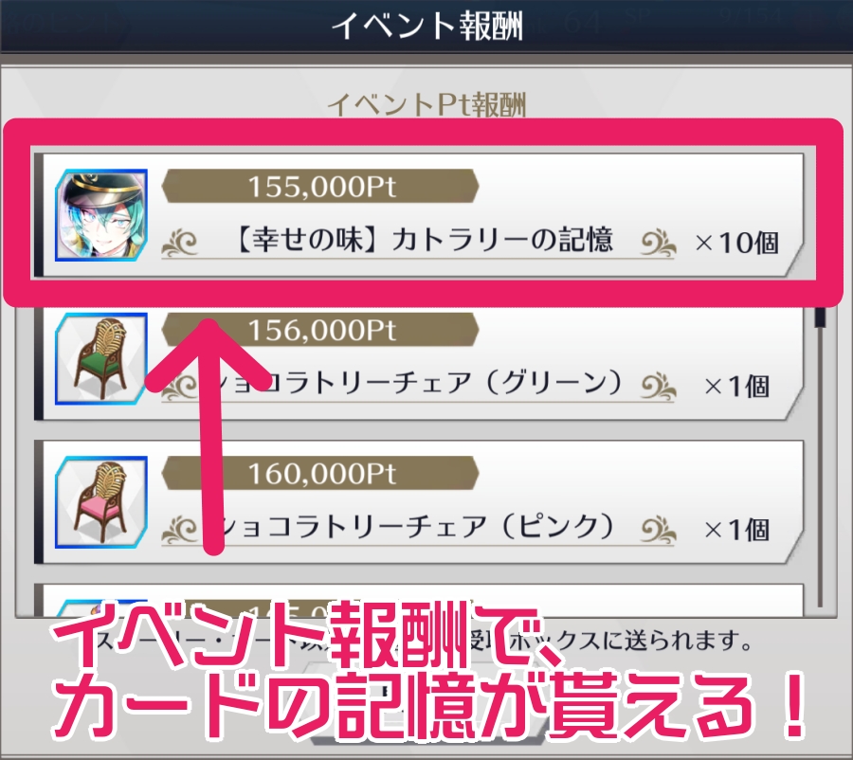The height and width of the screenshot is (760, 853).
Task: Click the イベントPt報酬 section heading
Action: pos(427,104)
